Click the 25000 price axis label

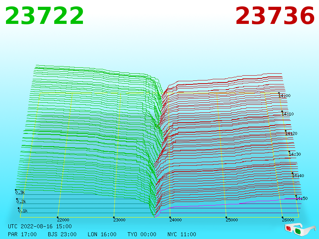coord(232,220)
